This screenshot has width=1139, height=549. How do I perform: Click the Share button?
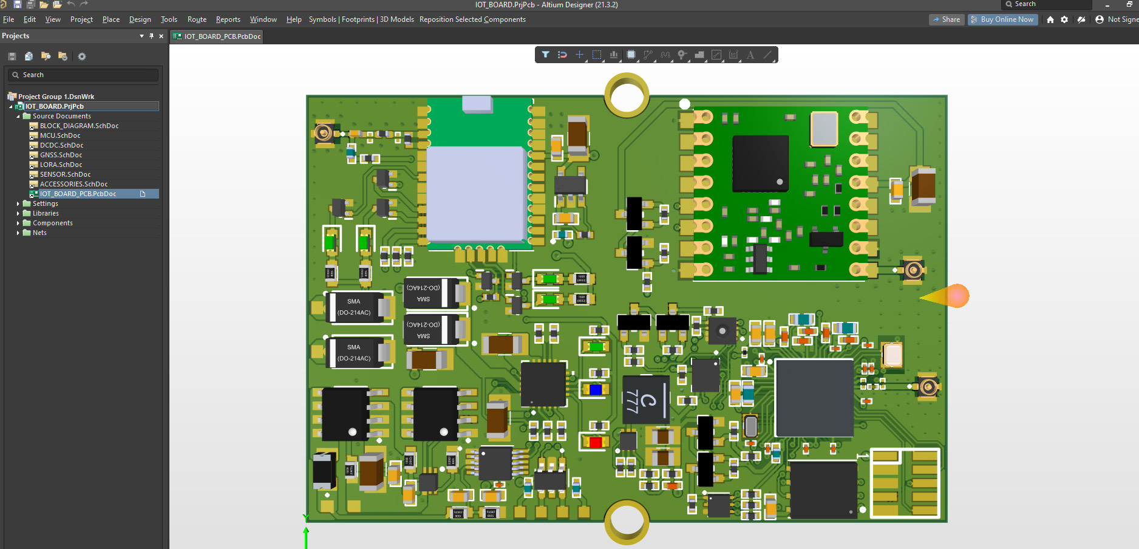[x=947, y=19]
